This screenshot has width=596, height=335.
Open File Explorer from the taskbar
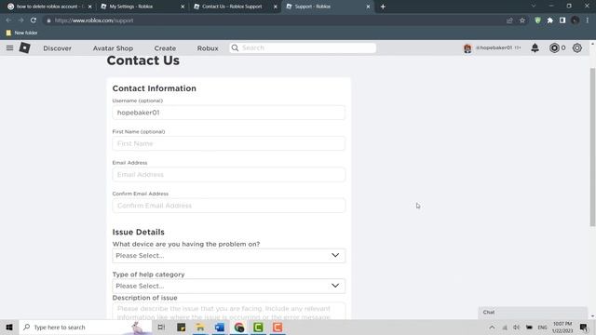(x=200, y=327)
